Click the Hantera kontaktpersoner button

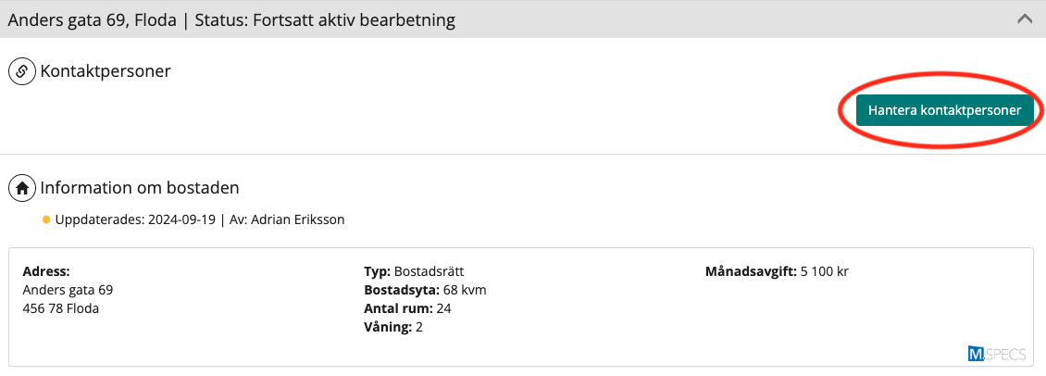(944, 110)
